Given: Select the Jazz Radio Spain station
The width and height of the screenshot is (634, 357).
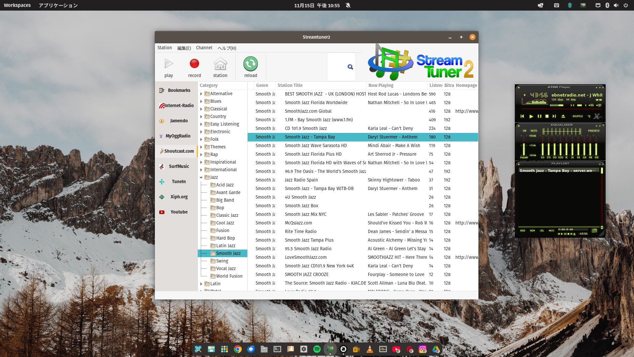Looking at the screenshot, I should pyautogui.click(x=363, y=180).
